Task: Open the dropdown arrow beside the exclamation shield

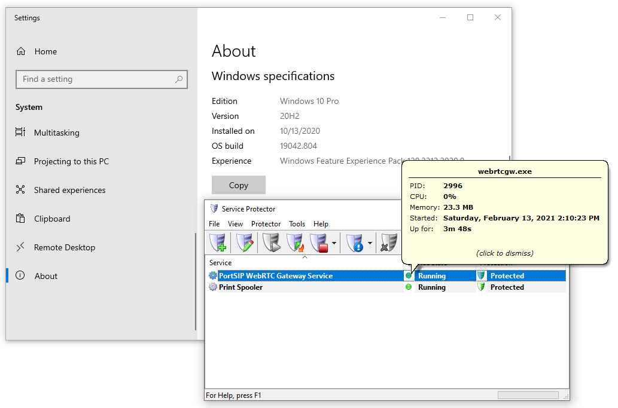Action: click(370, 243)
